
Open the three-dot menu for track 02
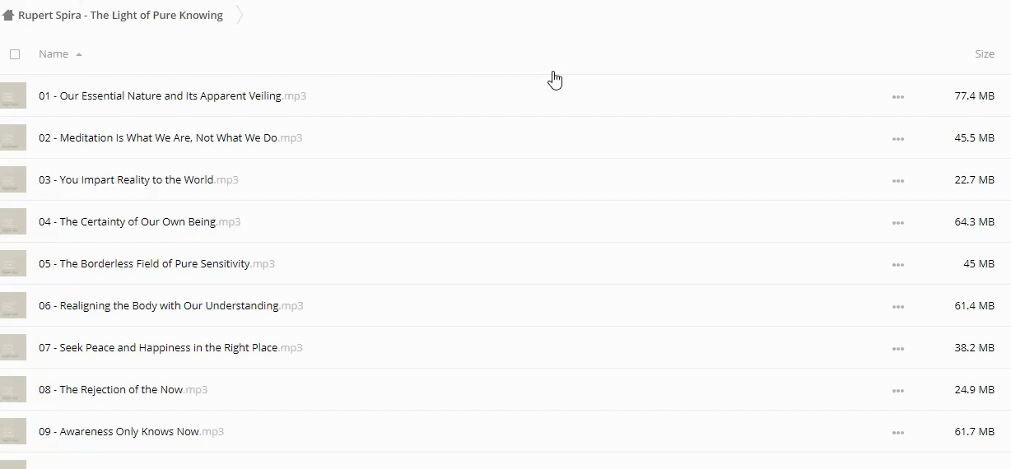click(x=897, y=139)
